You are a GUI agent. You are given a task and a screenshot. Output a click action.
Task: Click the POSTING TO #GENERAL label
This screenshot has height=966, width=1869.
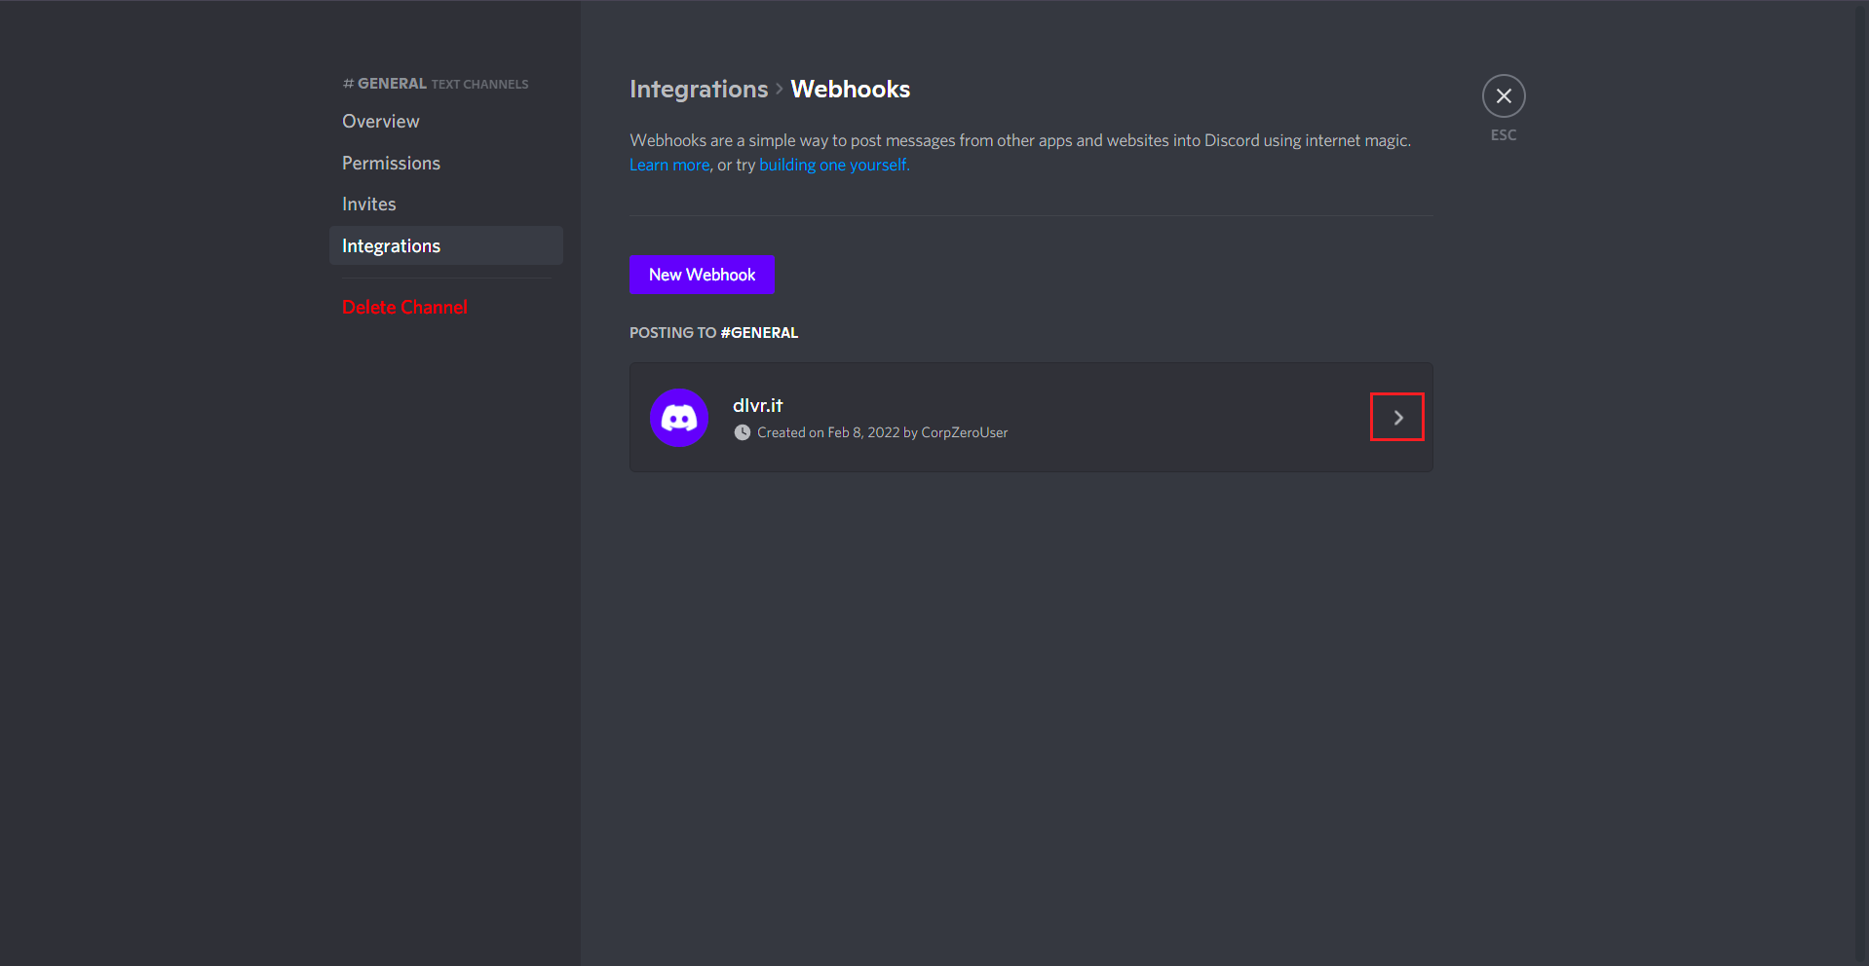pos(713,333)
